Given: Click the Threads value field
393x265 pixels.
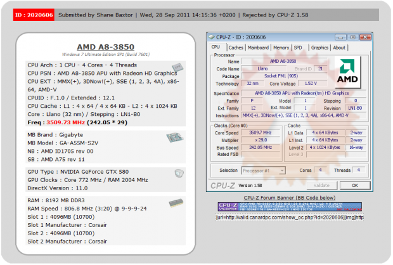Looking at the screenshot, I should click(x=359, y=170).
